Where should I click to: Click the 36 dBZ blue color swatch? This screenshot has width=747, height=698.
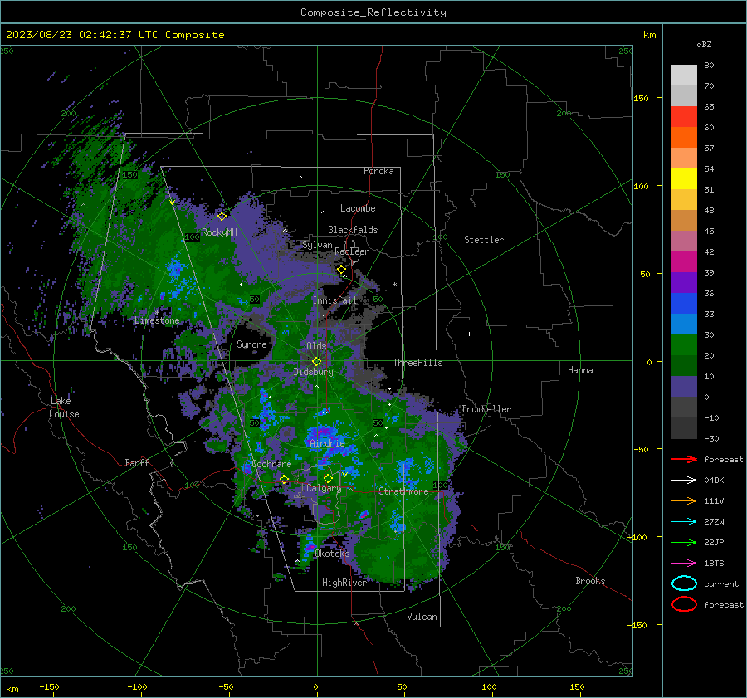(x=684, y=304)
